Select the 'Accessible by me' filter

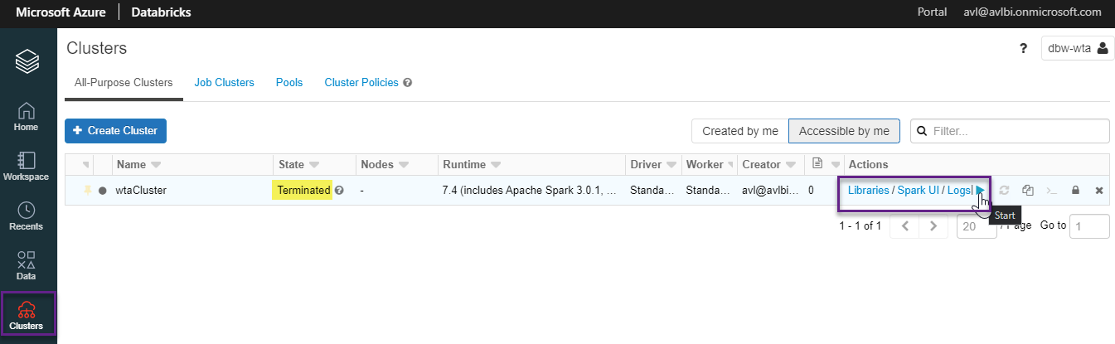click(x=843, y=131)
